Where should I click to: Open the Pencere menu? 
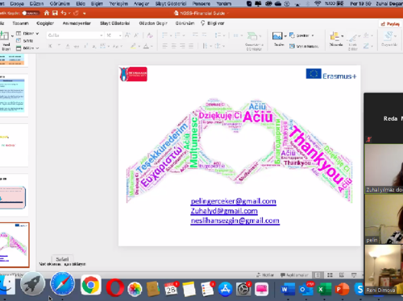201,3
